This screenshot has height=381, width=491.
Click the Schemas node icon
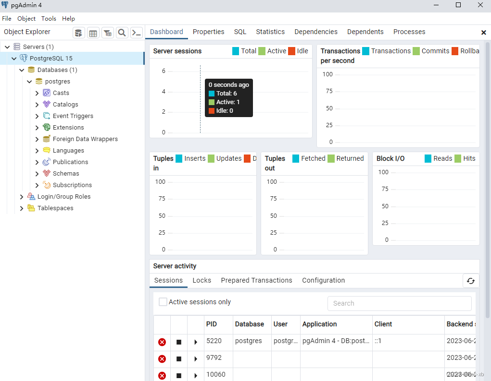pyautogui.click(x=46, y=174)
